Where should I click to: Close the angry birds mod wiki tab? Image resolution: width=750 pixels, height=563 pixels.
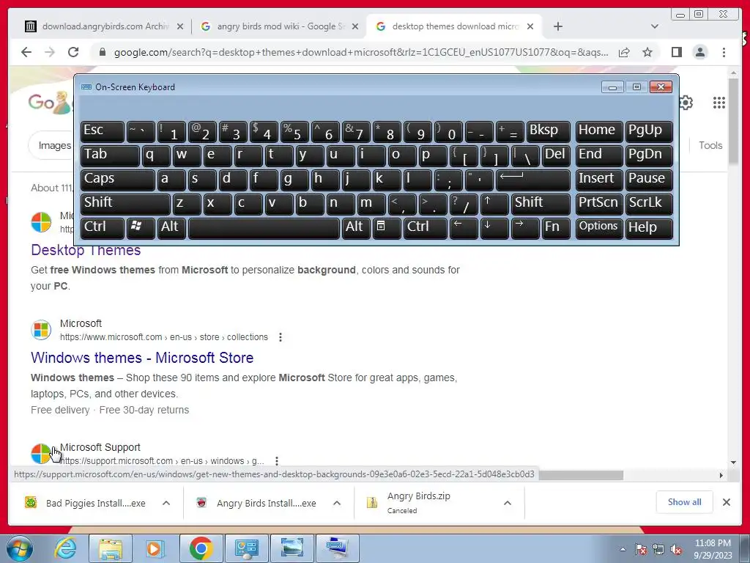point(355,26)
